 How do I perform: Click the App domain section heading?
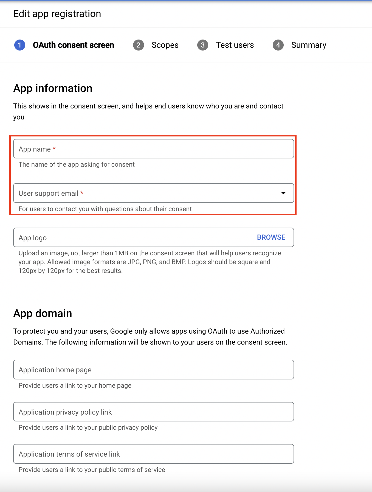(x=42, y=313)
